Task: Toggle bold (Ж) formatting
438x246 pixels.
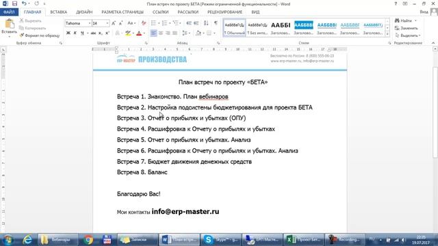Action: click(68, 33)
